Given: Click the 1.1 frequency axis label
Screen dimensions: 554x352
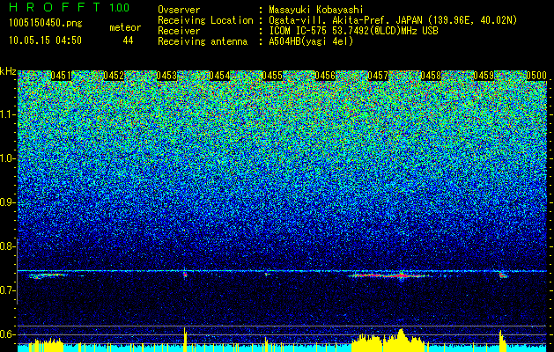Looking at the screenshot, I should [7, 114].
